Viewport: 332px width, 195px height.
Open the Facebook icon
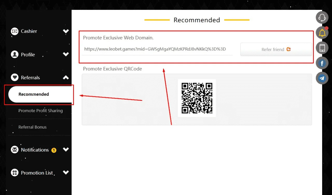click(x=322, y=63)
